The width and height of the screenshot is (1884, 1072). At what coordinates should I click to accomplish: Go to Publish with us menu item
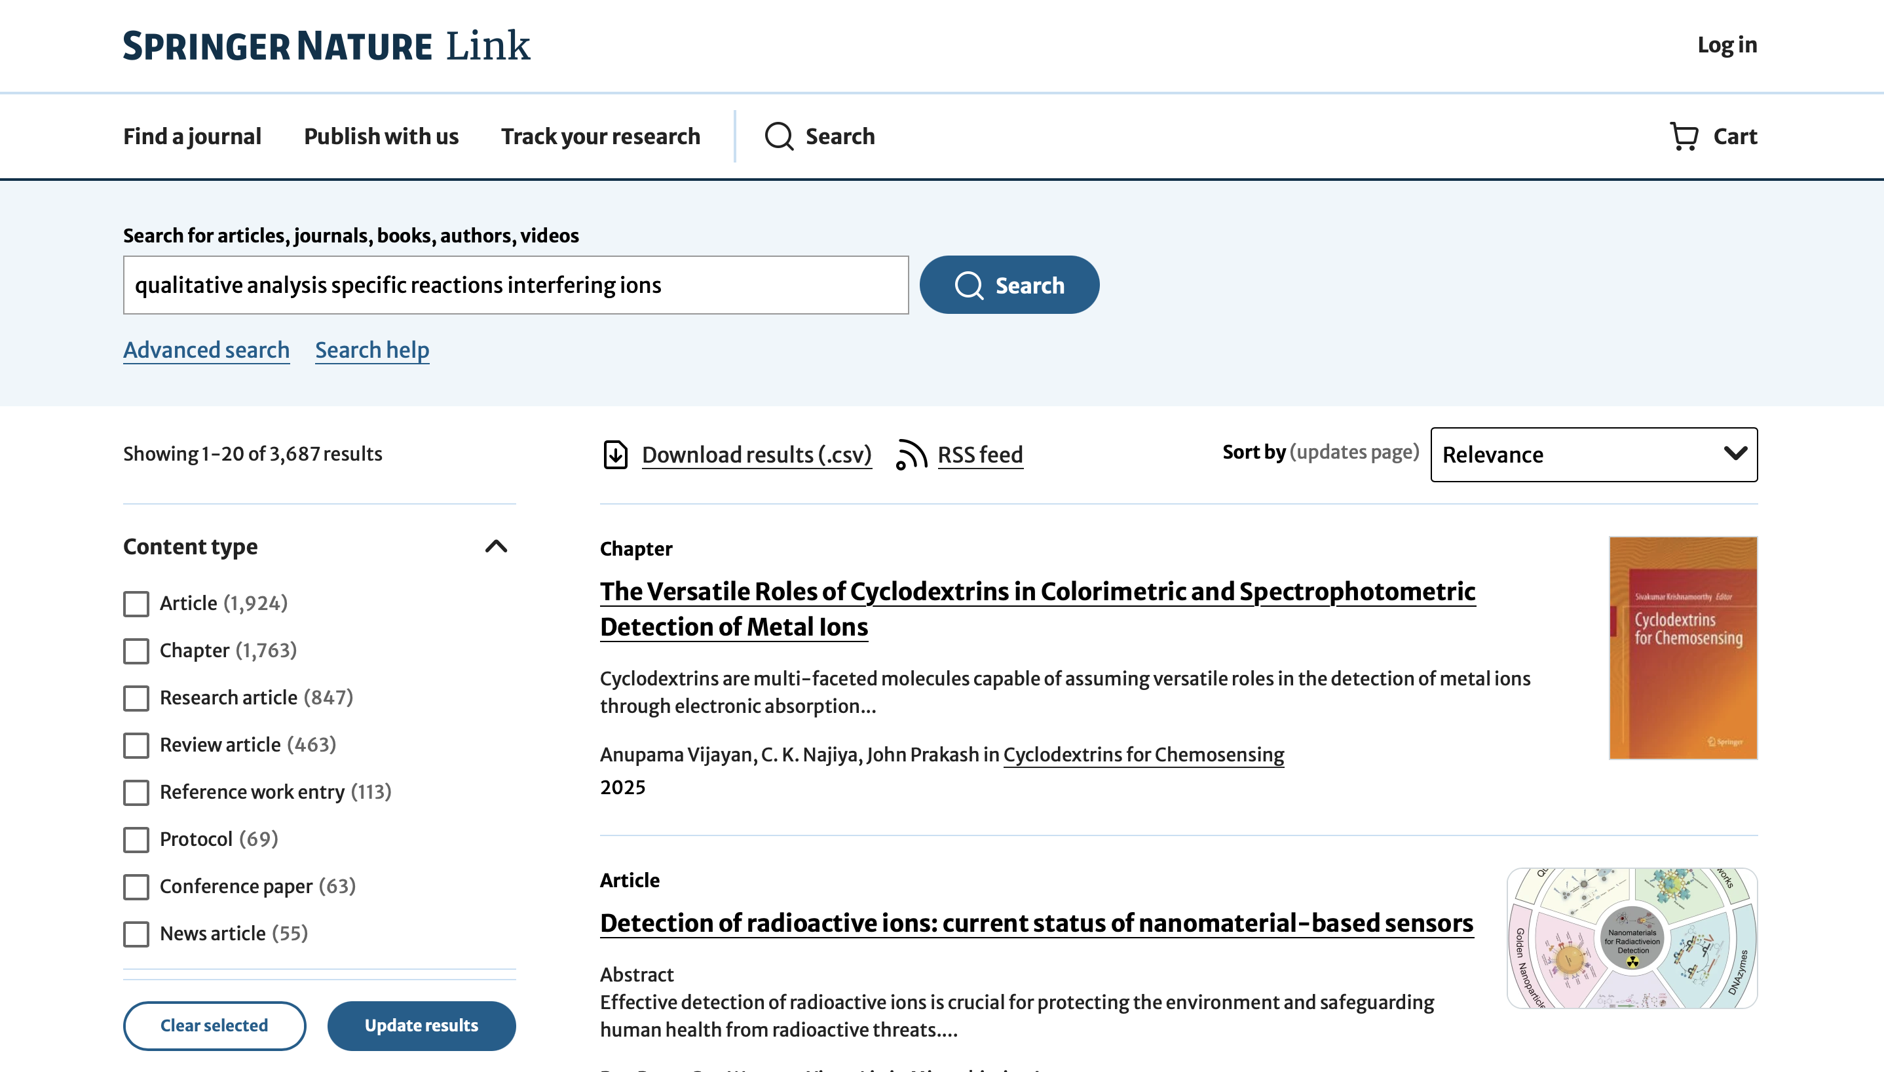click(x=381, y=136)
